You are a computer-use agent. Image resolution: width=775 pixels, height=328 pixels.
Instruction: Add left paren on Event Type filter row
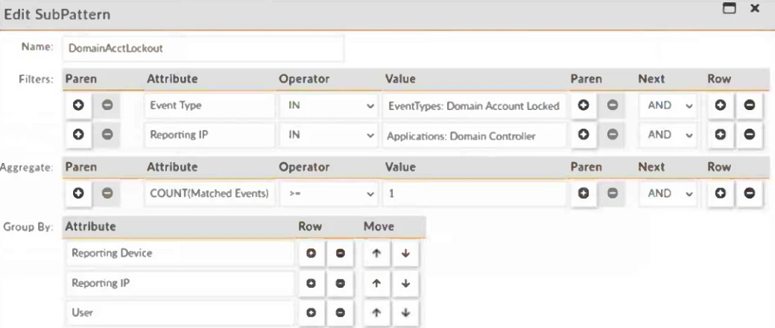click(78, 106)
